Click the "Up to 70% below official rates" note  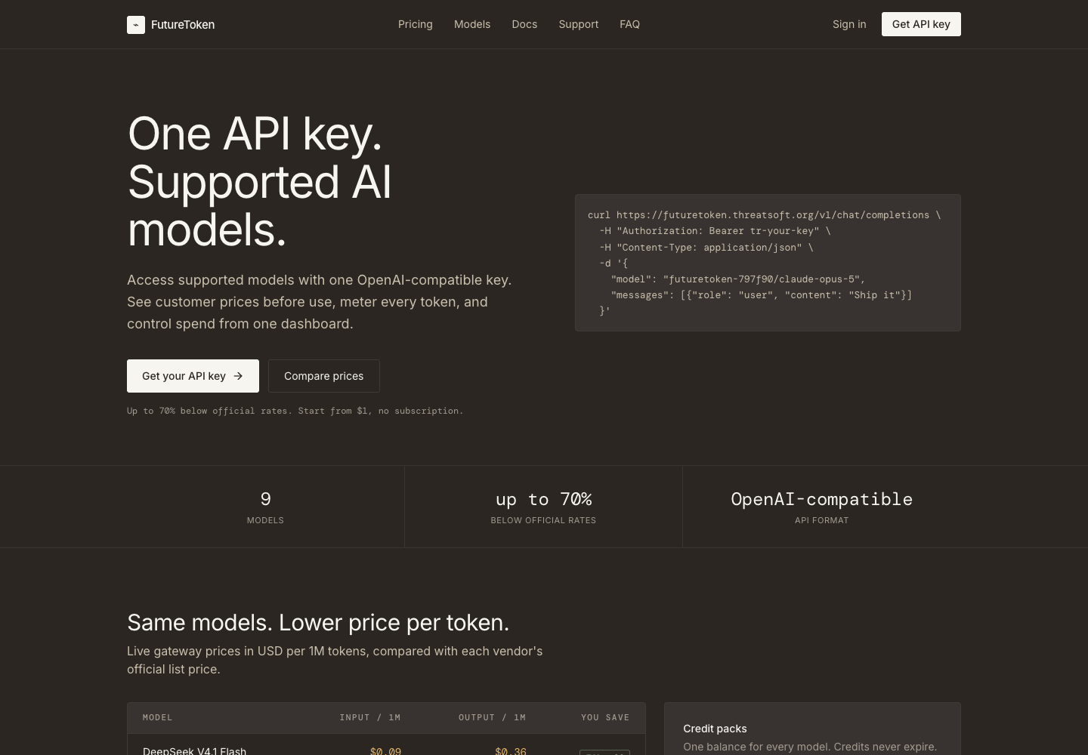[x=295, y=411]
